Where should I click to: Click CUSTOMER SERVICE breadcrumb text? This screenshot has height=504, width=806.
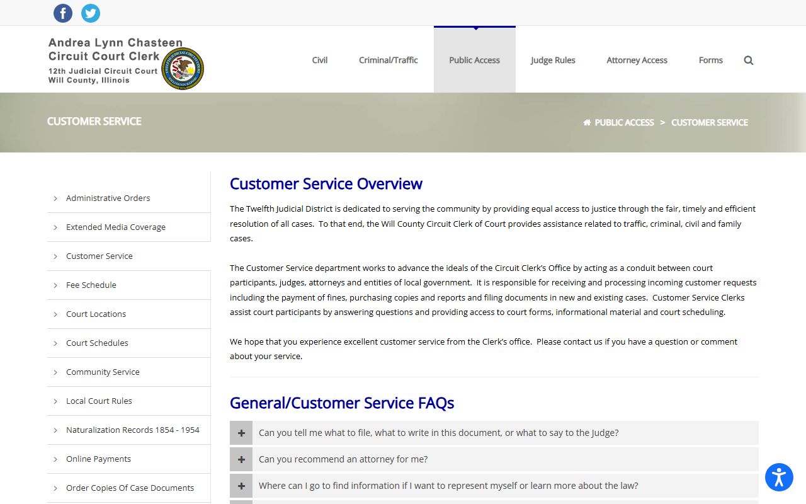(710, 123)
